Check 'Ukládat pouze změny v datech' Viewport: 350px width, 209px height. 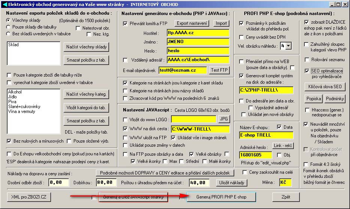125,145
